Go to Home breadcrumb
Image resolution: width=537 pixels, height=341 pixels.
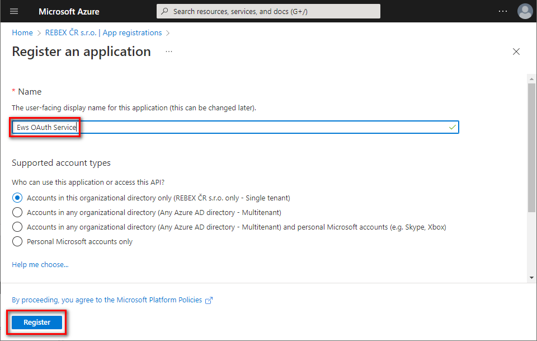(x=22, y=32)
